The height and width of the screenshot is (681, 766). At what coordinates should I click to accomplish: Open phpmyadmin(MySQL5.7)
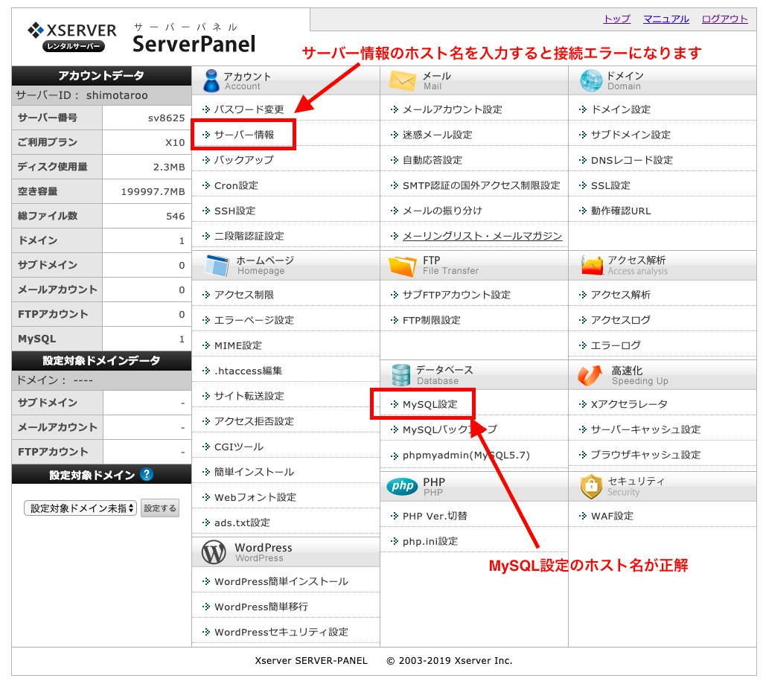click(x=466, y=455)
